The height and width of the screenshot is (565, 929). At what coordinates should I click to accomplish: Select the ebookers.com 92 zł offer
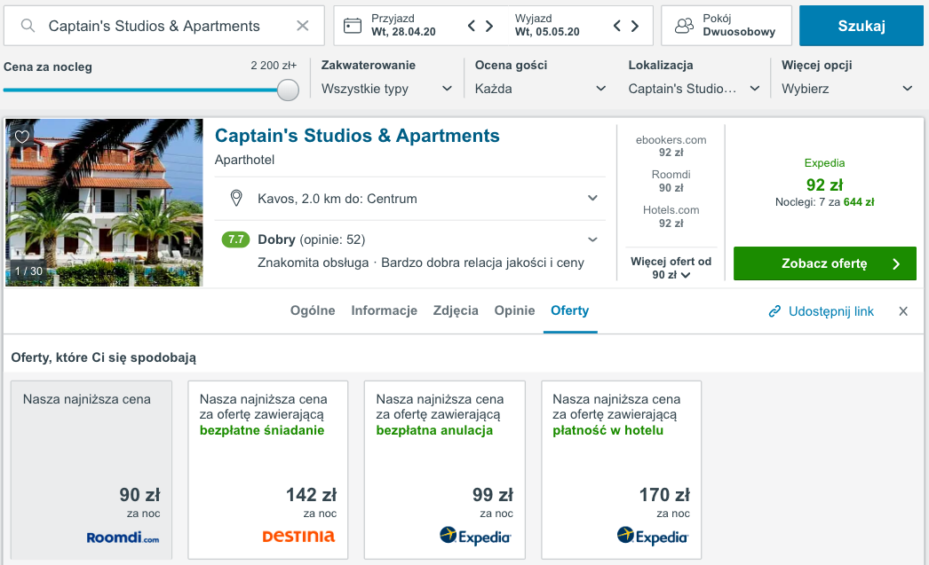coord(671,146)
